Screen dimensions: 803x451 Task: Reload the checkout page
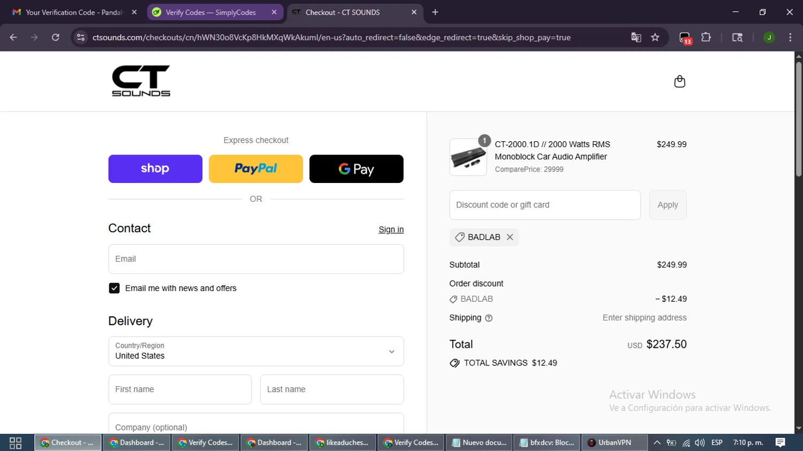pyautogui.click(x=55, y=37)
